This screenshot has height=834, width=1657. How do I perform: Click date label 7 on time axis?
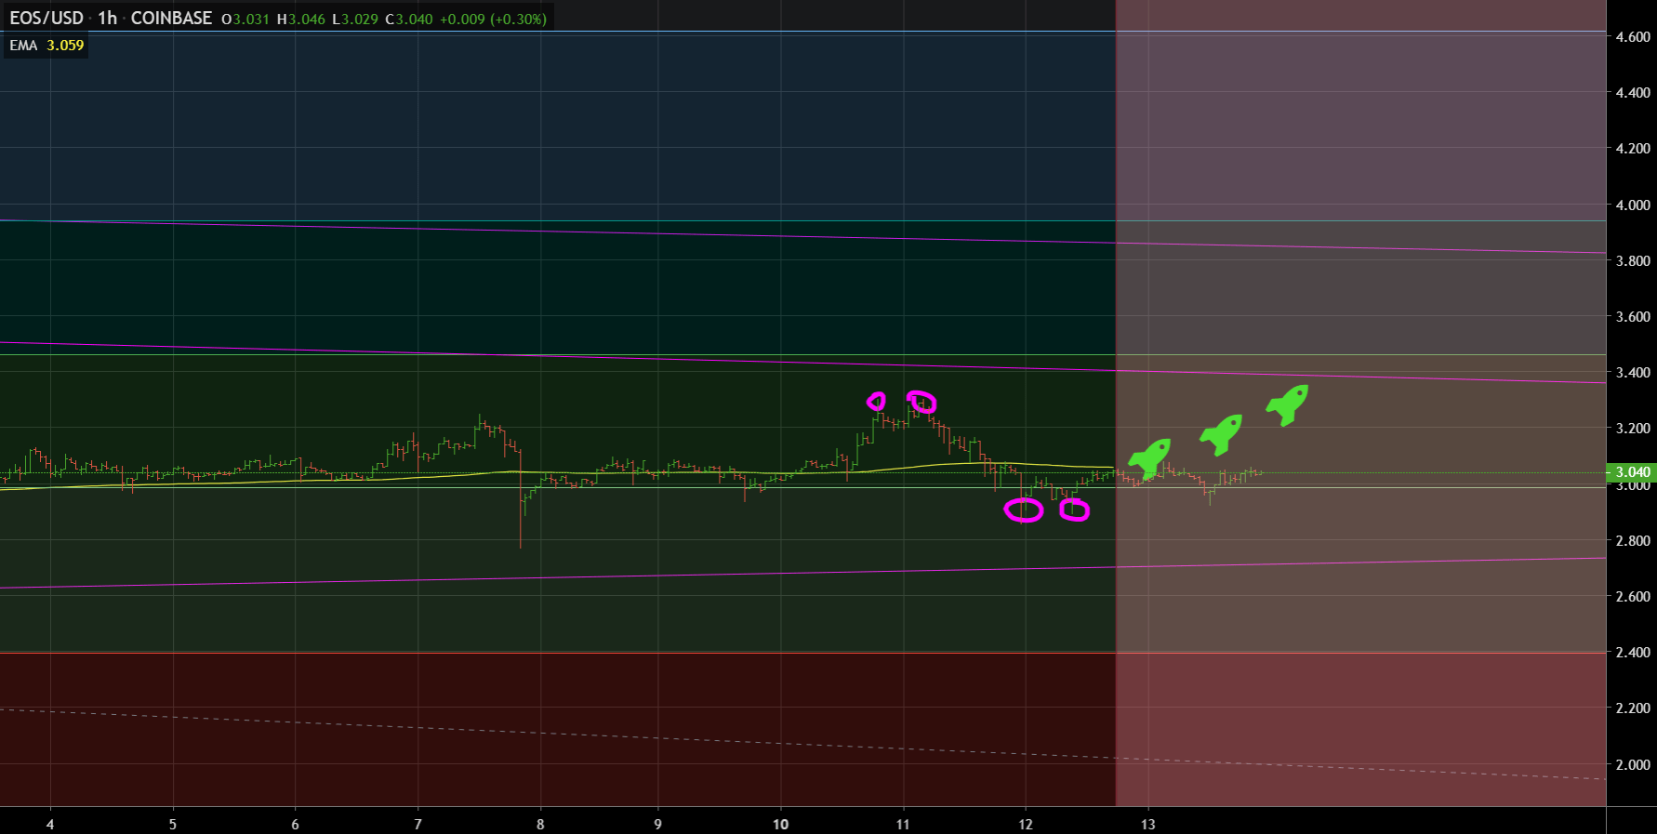click(418, 825)
